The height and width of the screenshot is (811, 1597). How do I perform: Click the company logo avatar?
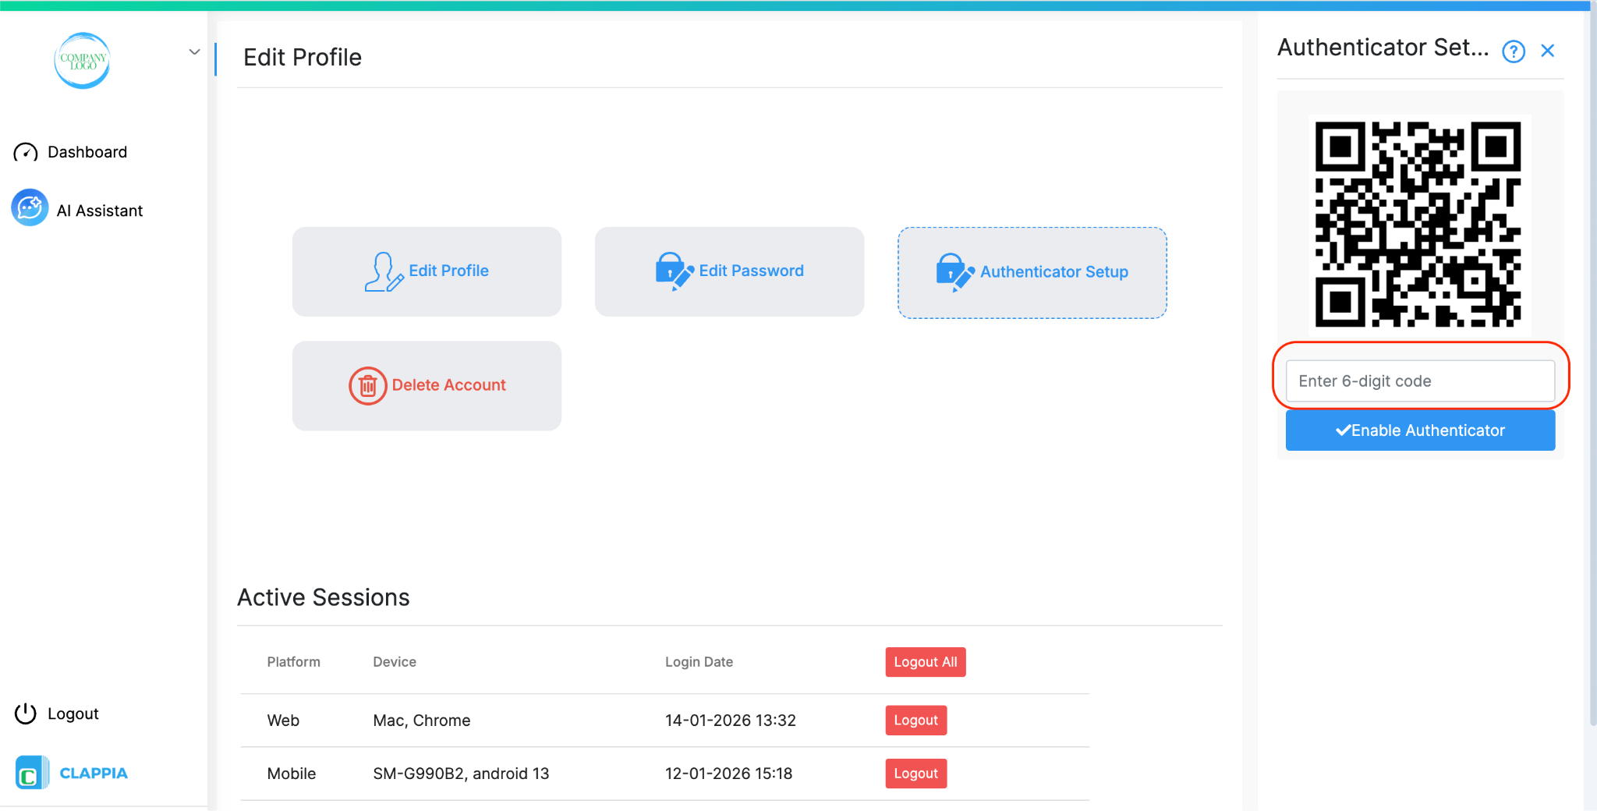pyautogui.click(x=82, y=61)
